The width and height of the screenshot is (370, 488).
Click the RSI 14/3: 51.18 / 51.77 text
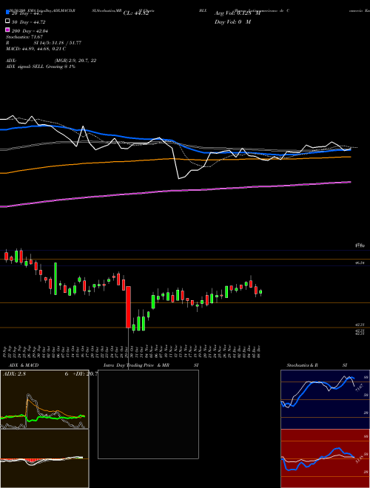(44, 43)
